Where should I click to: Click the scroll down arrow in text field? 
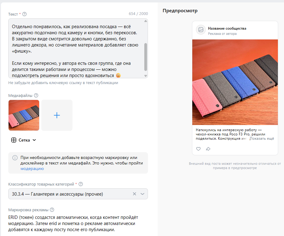pyautogui.click(x=146, y=76)
